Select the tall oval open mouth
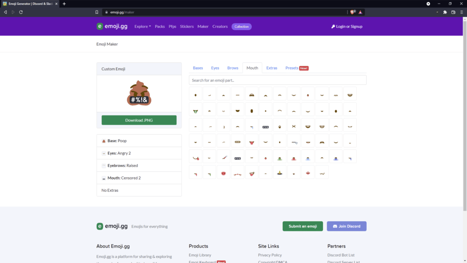467x263 pixels. tap(252, 110)
